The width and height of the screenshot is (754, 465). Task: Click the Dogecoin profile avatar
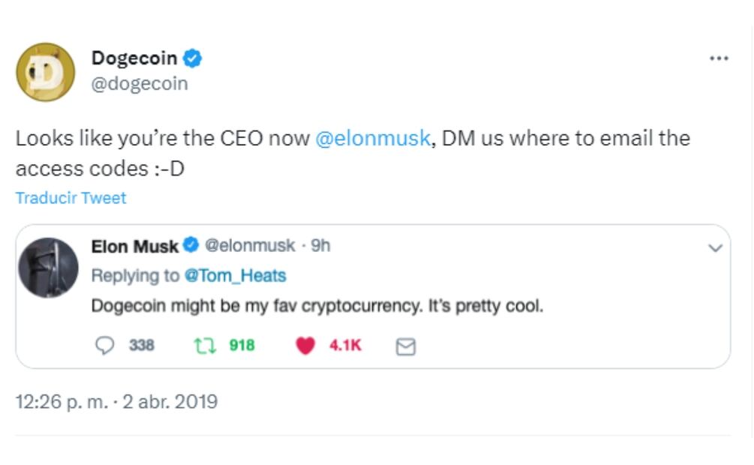(45, 72)
